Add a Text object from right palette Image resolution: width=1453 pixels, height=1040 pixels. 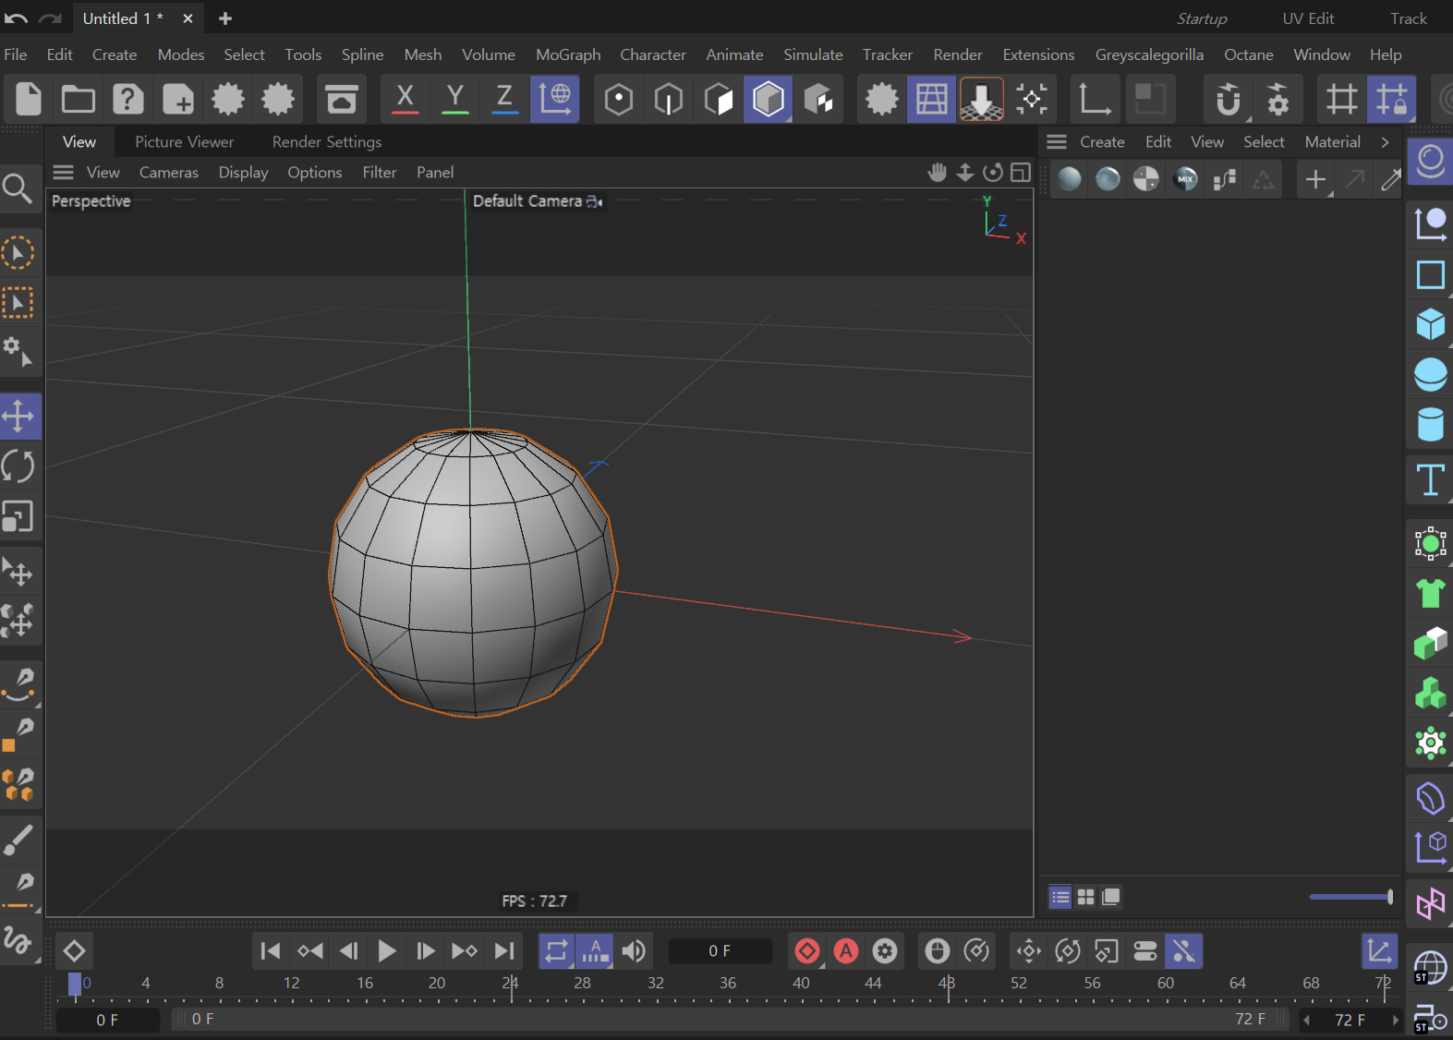click(1430, 479)
